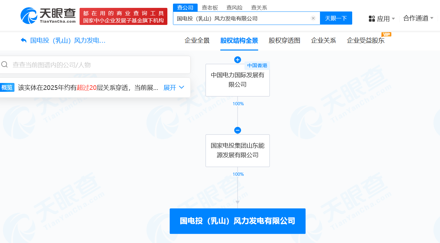Clear the search box with the X icon
The image size is (440, 243).
click(x=313, y=18)
